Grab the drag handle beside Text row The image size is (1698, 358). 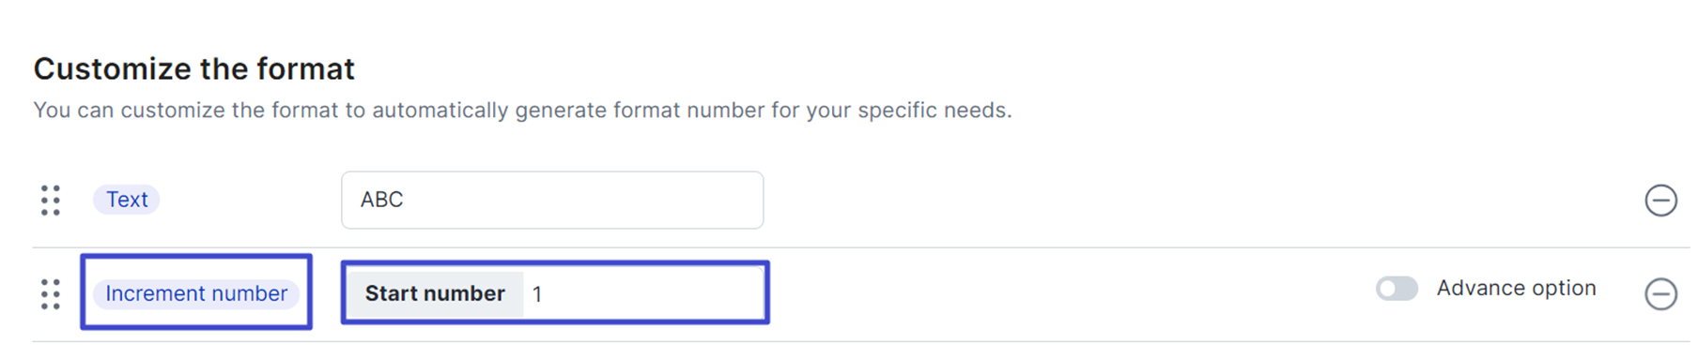pyautogui.click(x=51, y=200)
